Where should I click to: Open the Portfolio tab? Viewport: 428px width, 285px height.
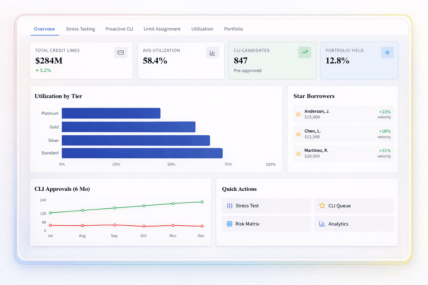coord(233,29)
